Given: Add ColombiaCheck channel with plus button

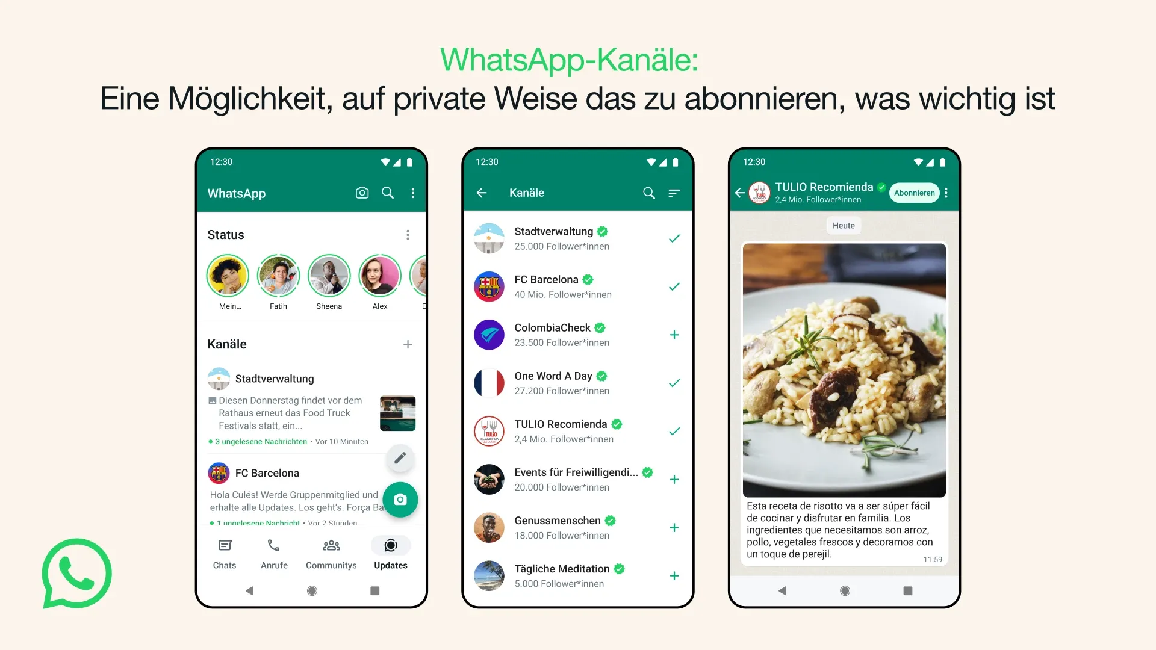Looking at the screenshot, I should [674, 334].
